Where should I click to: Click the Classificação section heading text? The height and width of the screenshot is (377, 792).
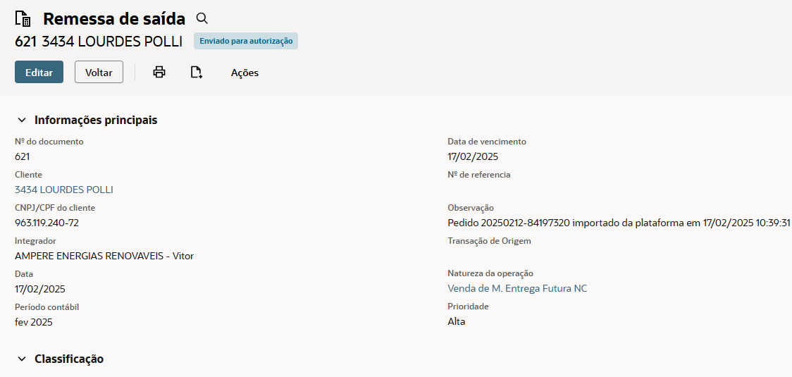point(69,359)
